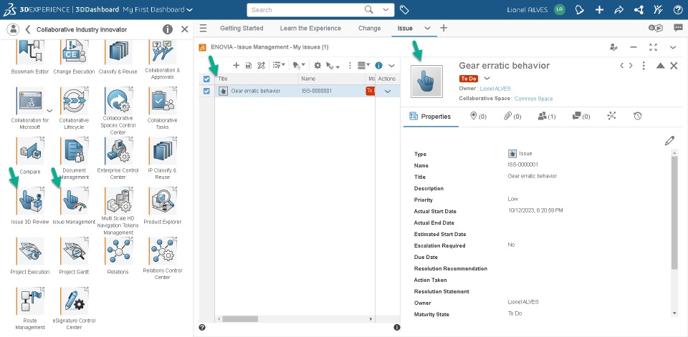
Task: Click the Lionel ALVES owner link
Action: click(x=495, y=89)
